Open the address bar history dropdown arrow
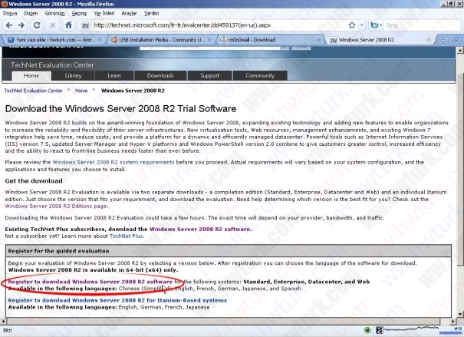Viewport: 464px width, 337px height. point(361,25)
